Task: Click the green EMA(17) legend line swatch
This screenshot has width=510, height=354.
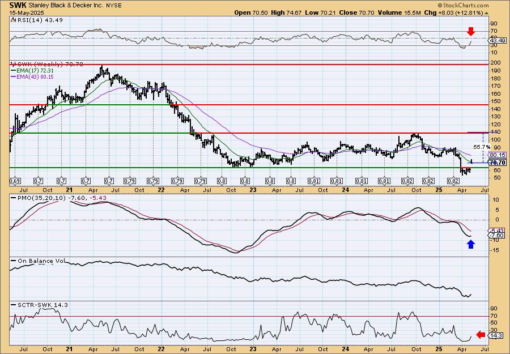Action: click(13, 71)
